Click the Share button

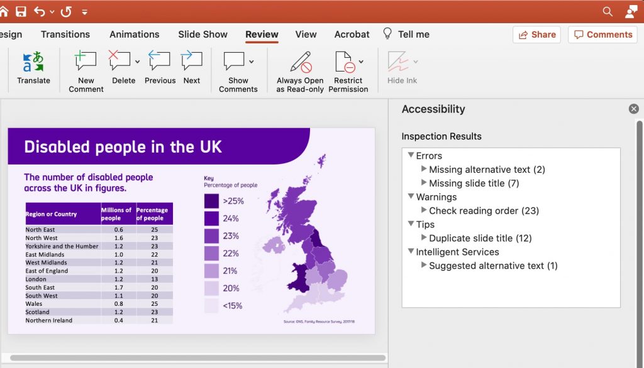point(537,35)
